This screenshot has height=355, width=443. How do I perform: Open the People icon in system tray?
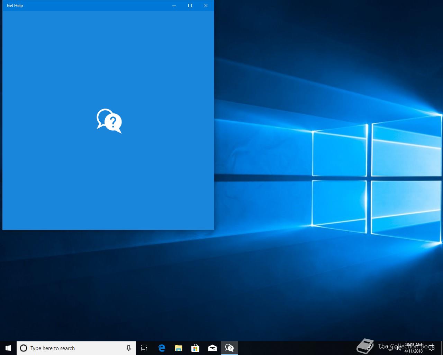coord(369,348)
